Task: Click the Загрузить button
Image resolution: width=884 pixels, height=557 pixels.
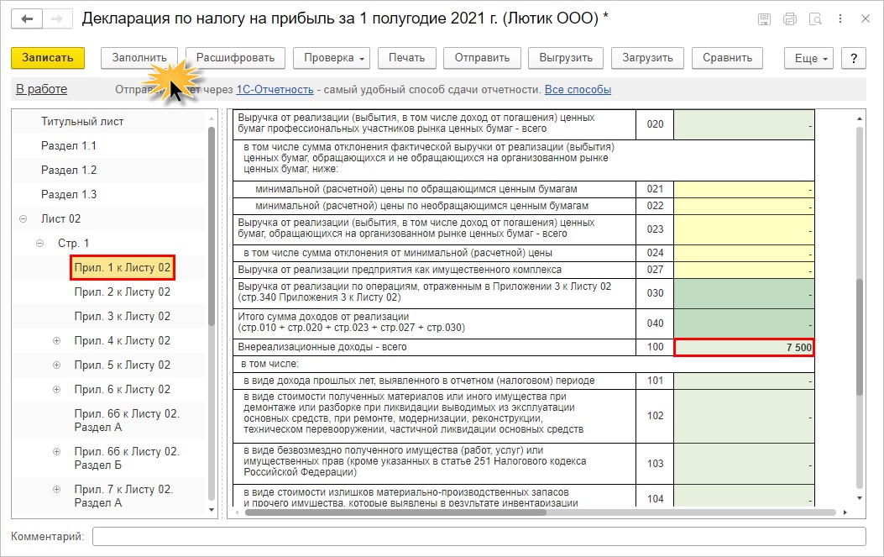Action: coord(647,58)
